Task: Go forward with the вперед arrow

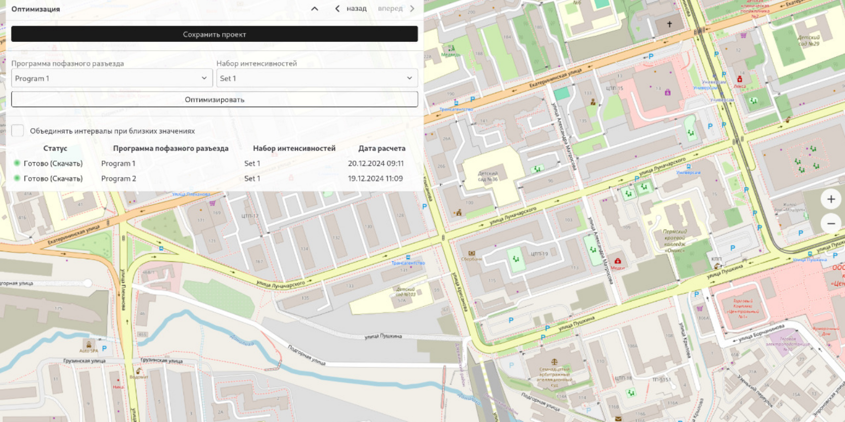Action: click(397, 9)
